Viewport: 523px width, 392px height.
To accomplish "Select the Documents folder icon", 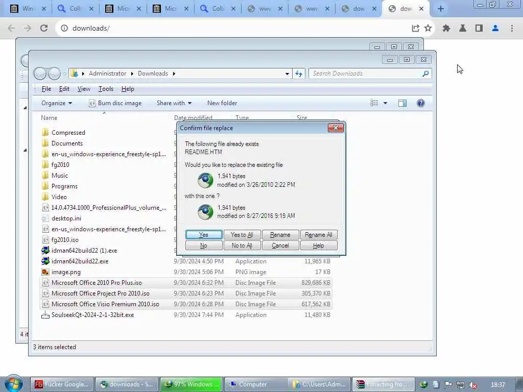I will tap(45, 143).
